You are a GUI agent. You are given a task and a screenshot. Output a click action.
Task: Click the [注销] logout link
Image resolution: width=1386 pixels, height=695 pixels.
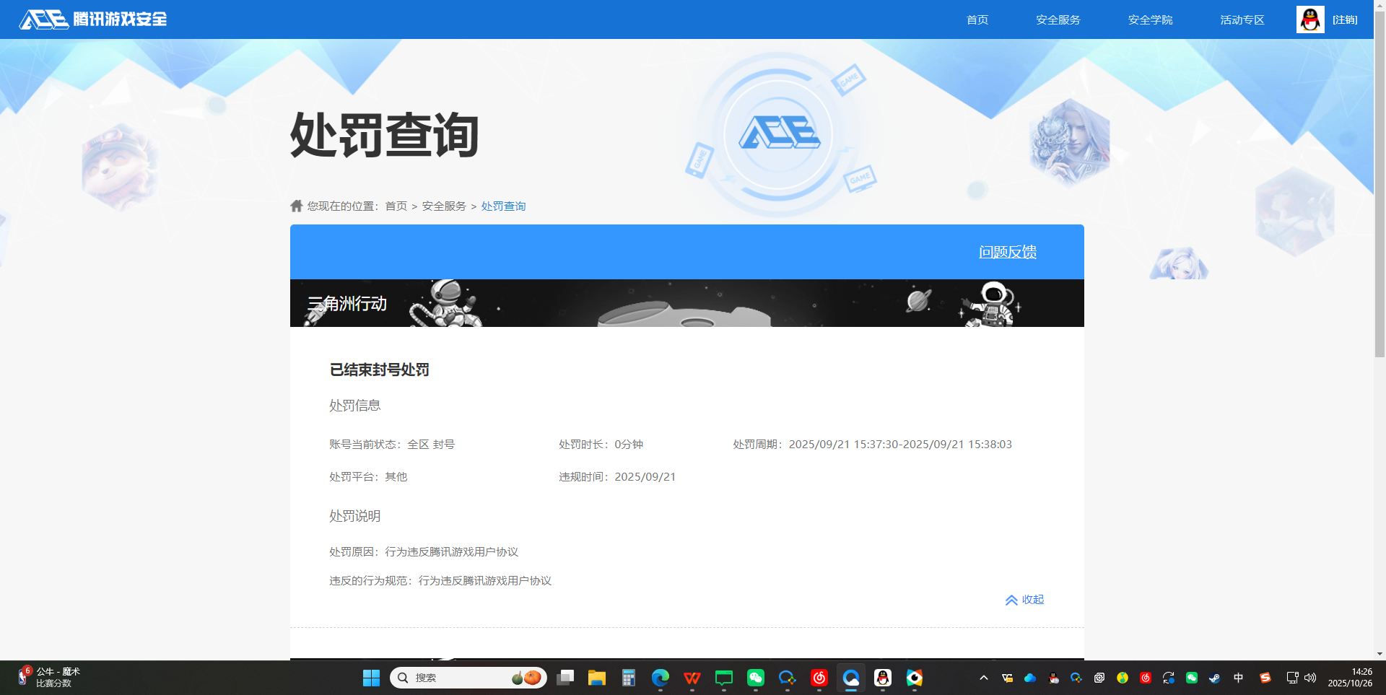pyautogui.click(x=1346, y=19)
